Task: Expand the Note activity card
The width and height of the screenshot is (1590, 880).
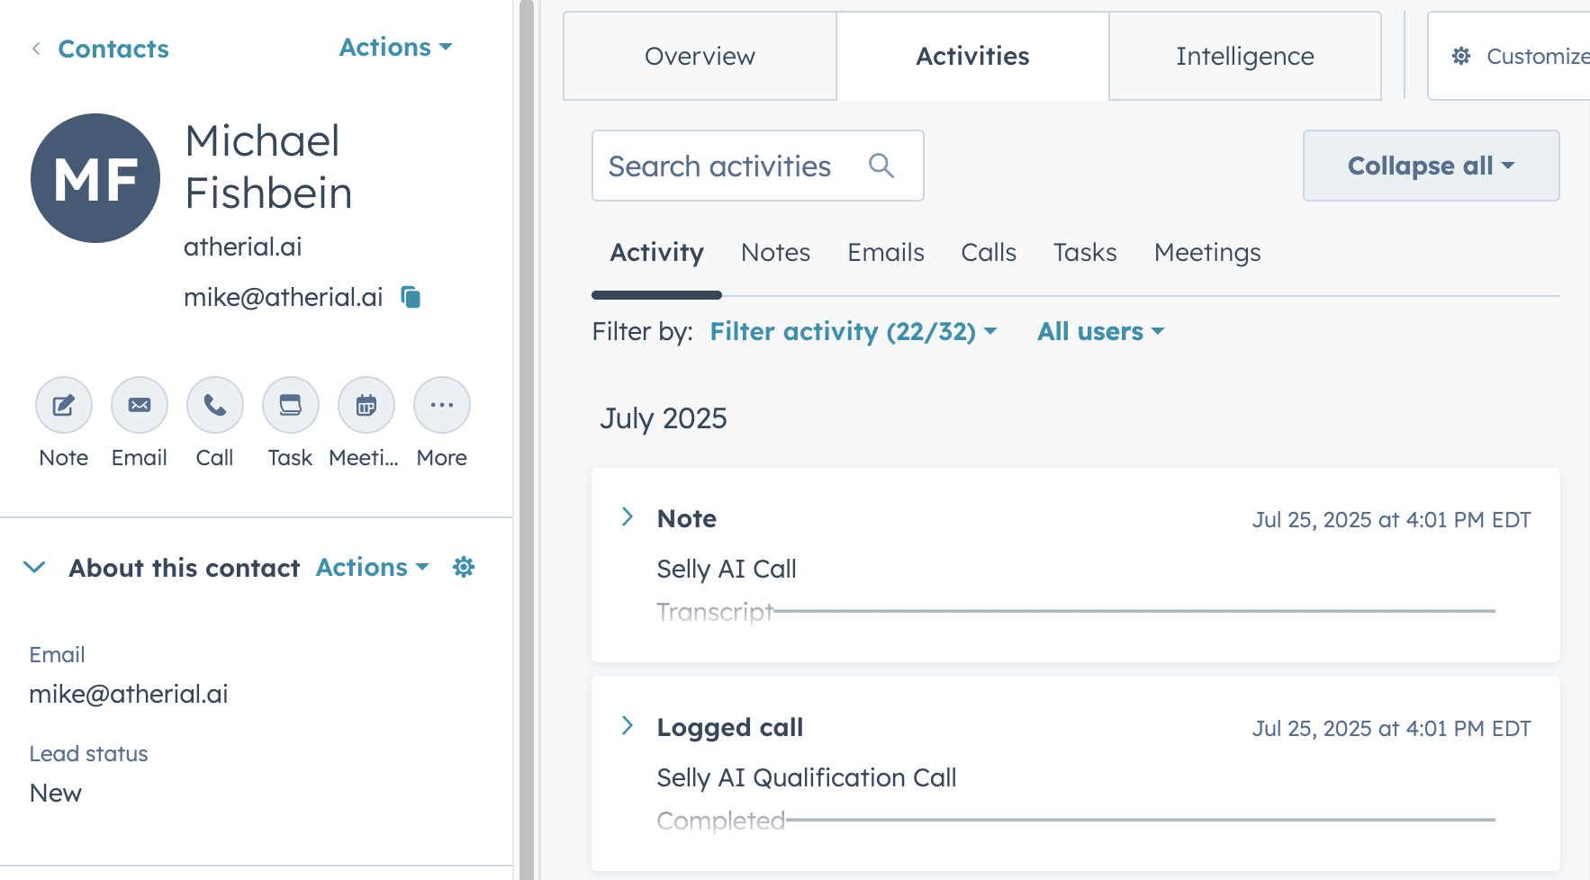Action: 627,516
